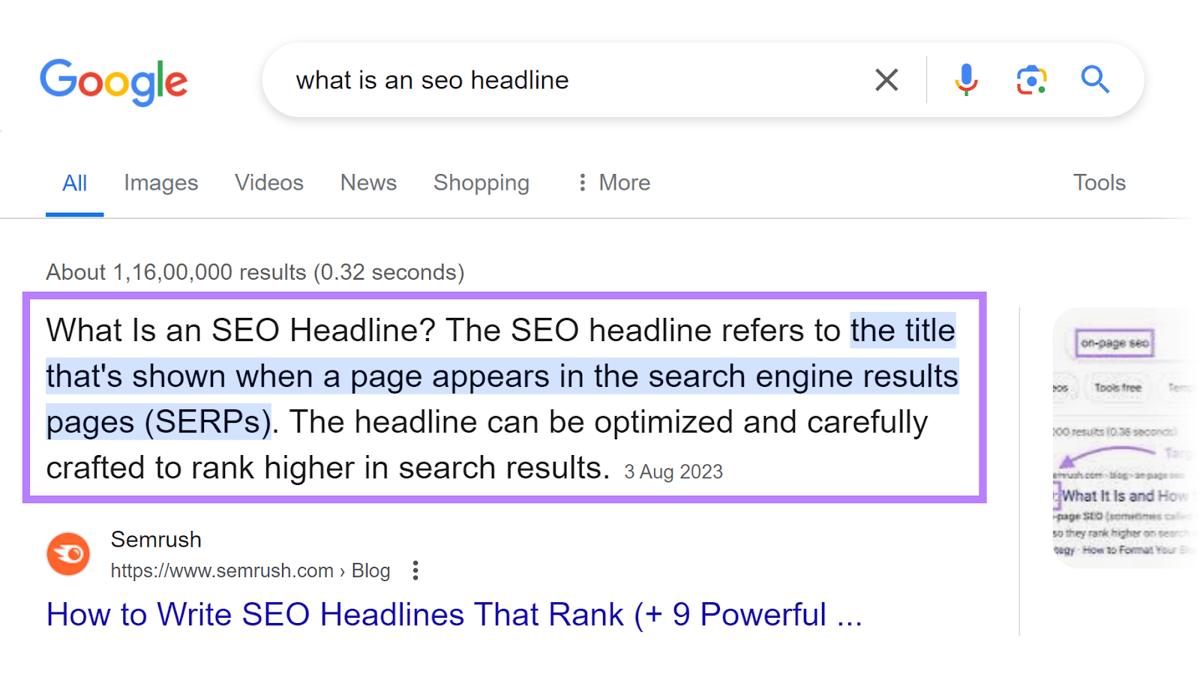
Task: Click the Google logo
Action: [113, 81]
